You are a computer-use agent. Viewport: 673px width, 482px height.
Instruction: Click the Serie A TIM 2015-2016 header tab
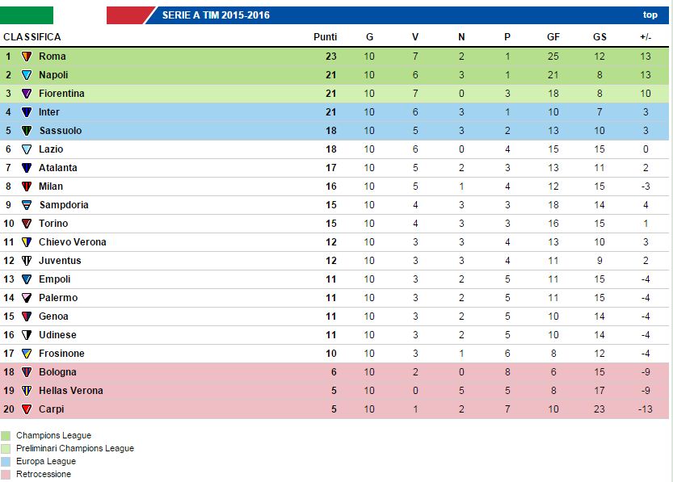point(216,15)
